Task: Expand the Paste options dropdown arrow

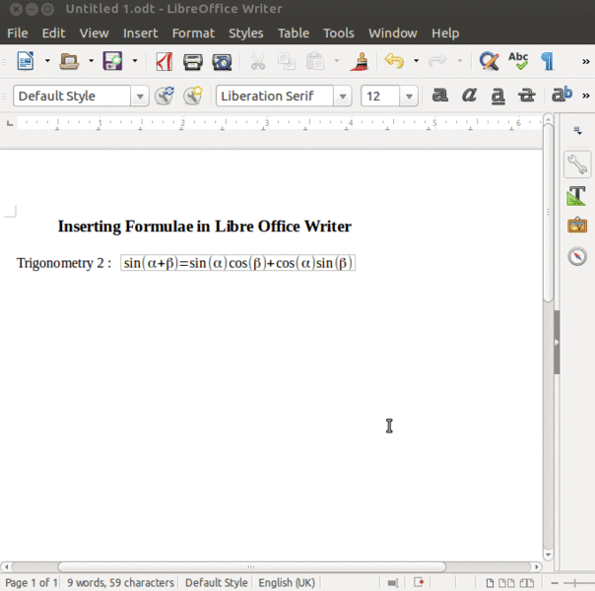Action: 337,61
